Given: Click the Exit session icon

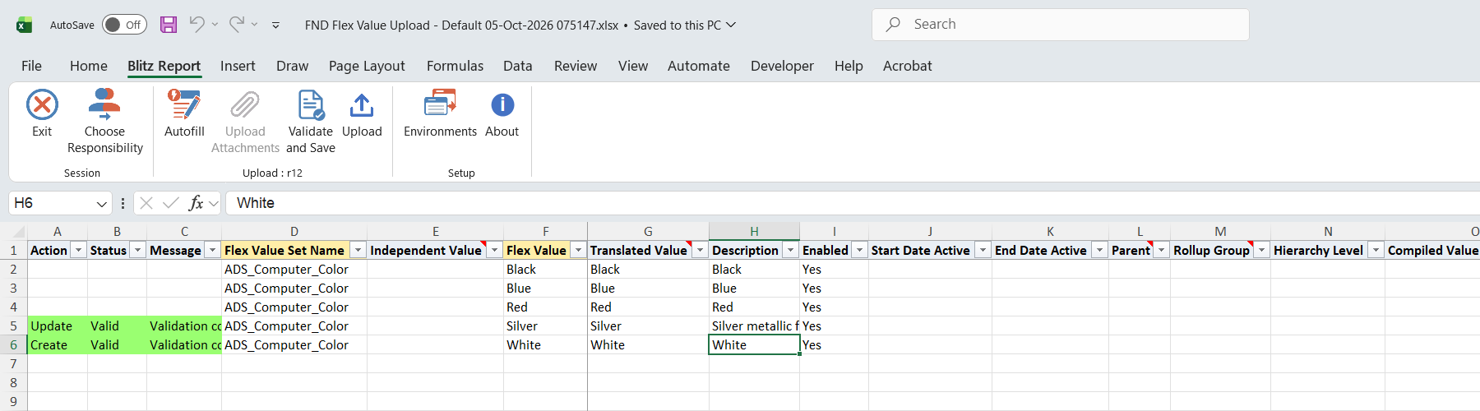Looking at the screenshot, I should [x=42, y=105].
